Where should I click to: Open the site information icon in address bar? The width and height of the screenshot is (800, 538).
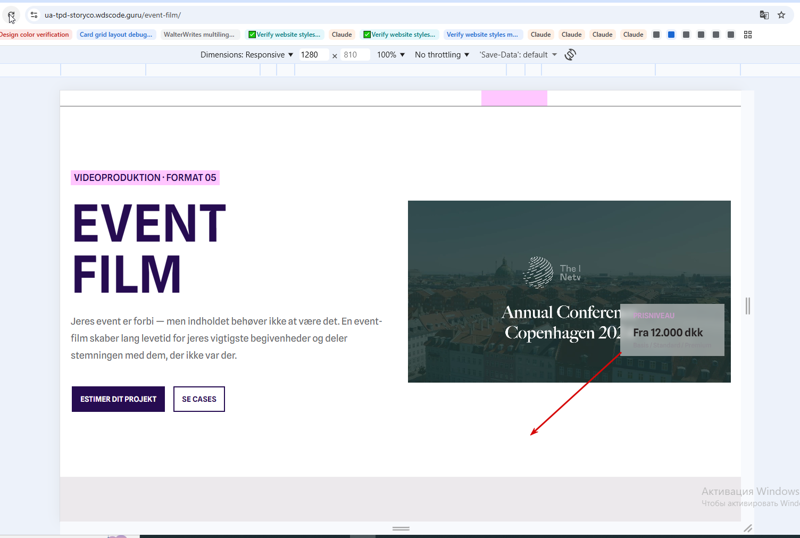click(34, 15)
